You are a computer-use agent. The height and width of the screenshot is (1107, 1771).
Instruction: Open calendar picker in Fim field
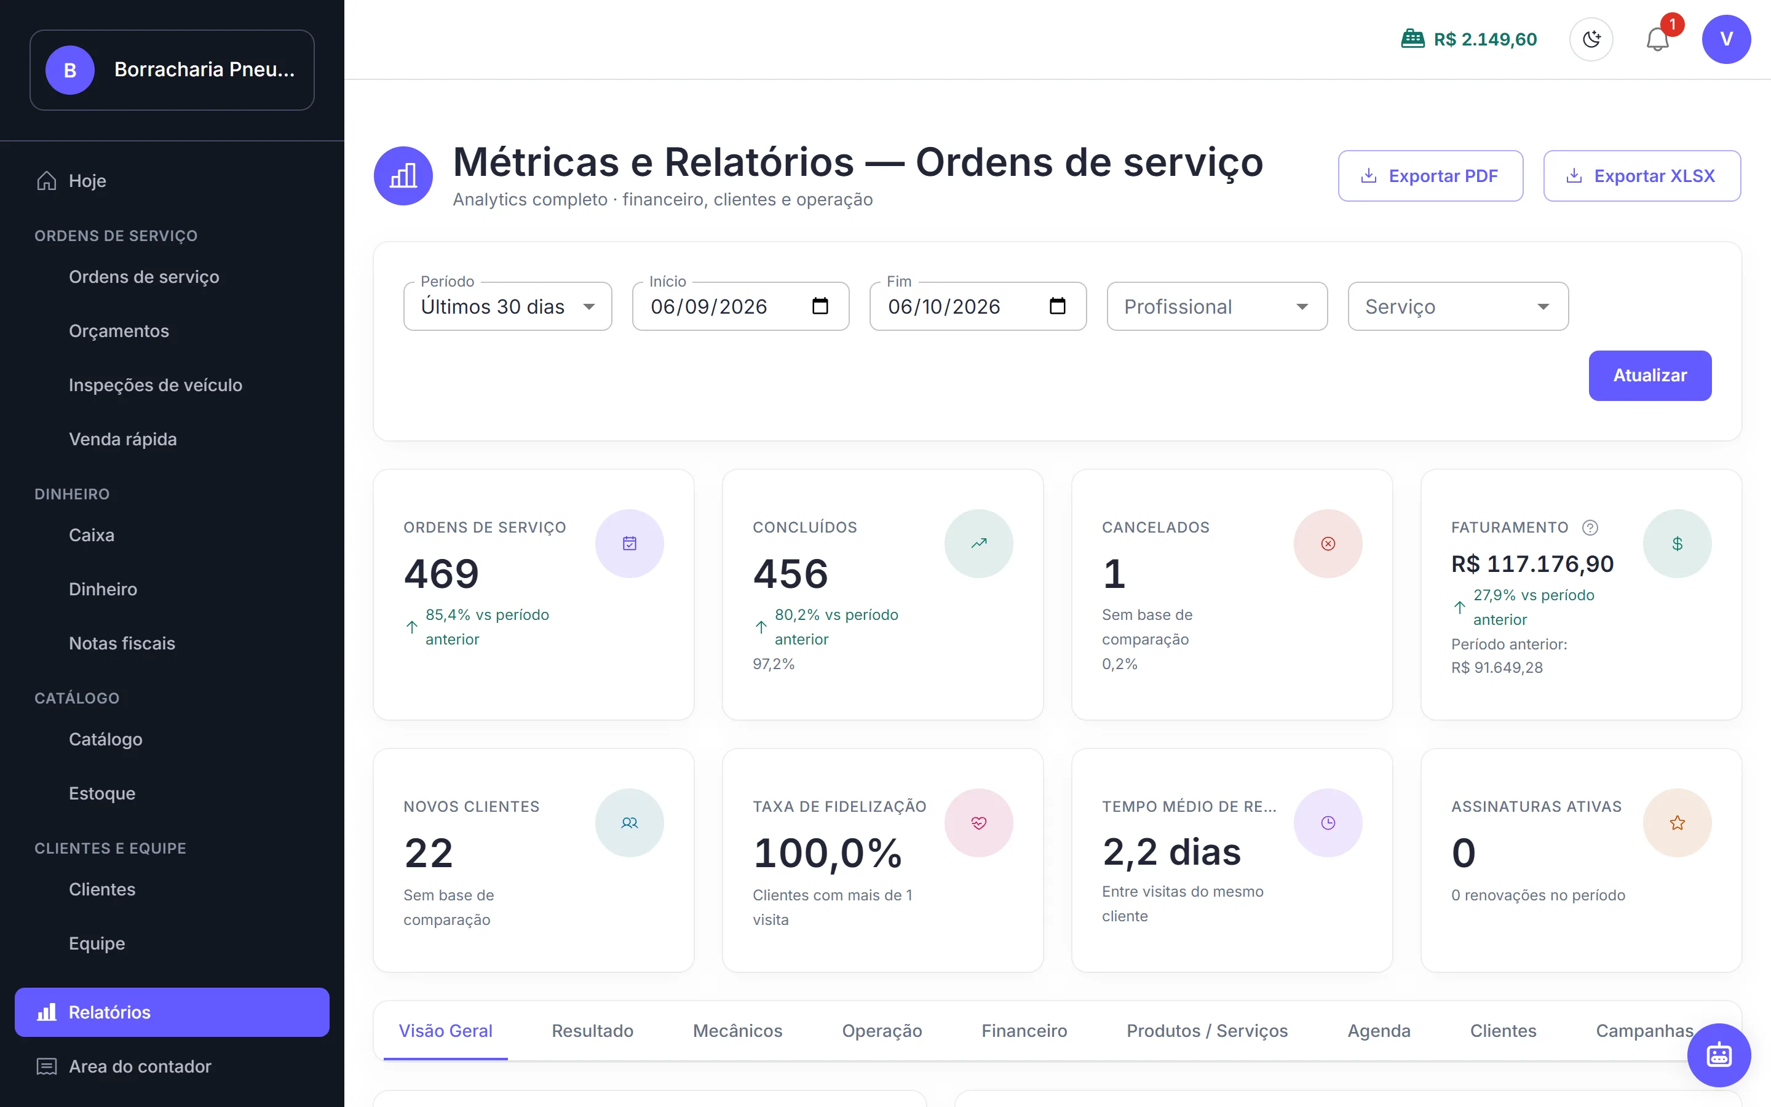[1058, 306]
